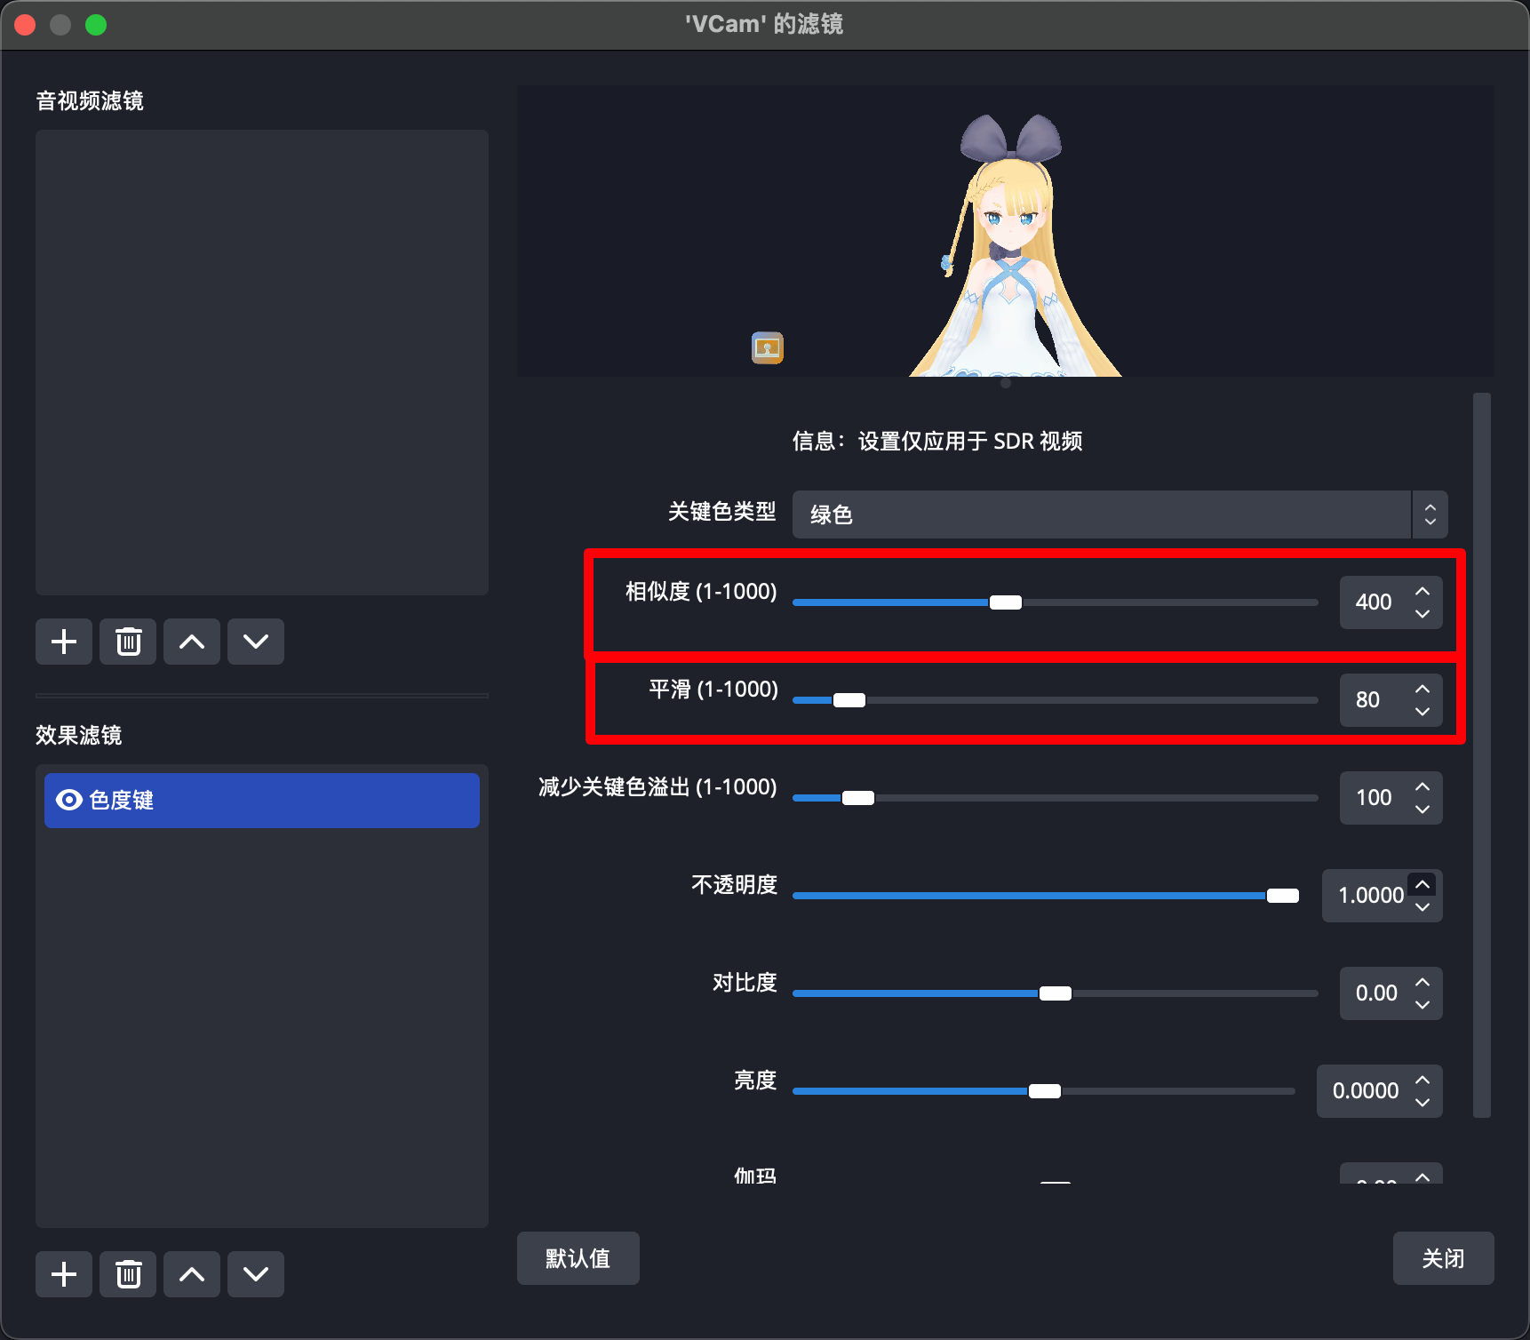
Task: Delete the selected audio/video filter
Action: tap(128, 642)
